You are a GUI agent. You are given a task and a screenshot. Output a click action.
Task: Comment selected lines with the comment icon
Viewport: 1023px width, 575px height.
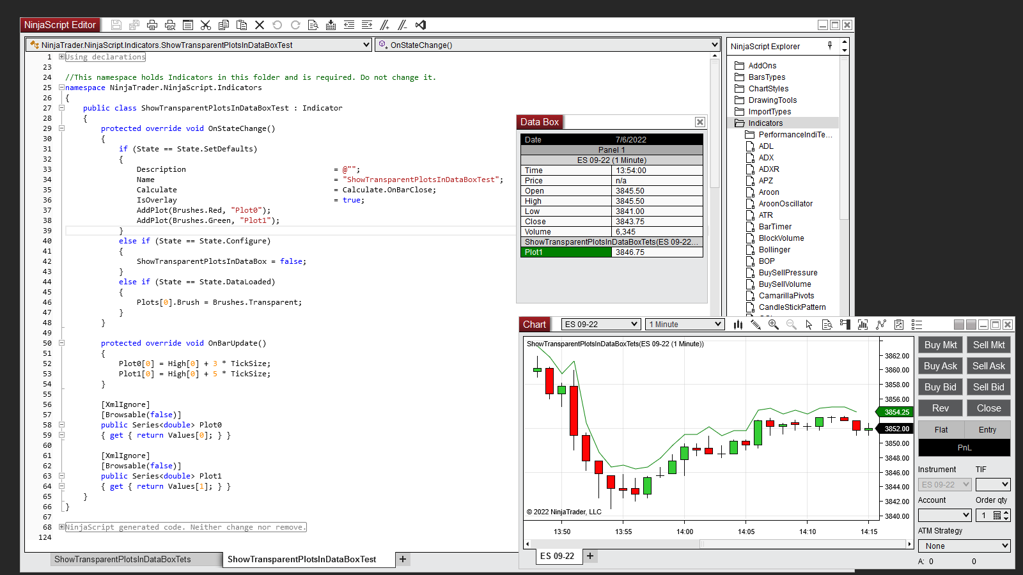pos(384,25)
